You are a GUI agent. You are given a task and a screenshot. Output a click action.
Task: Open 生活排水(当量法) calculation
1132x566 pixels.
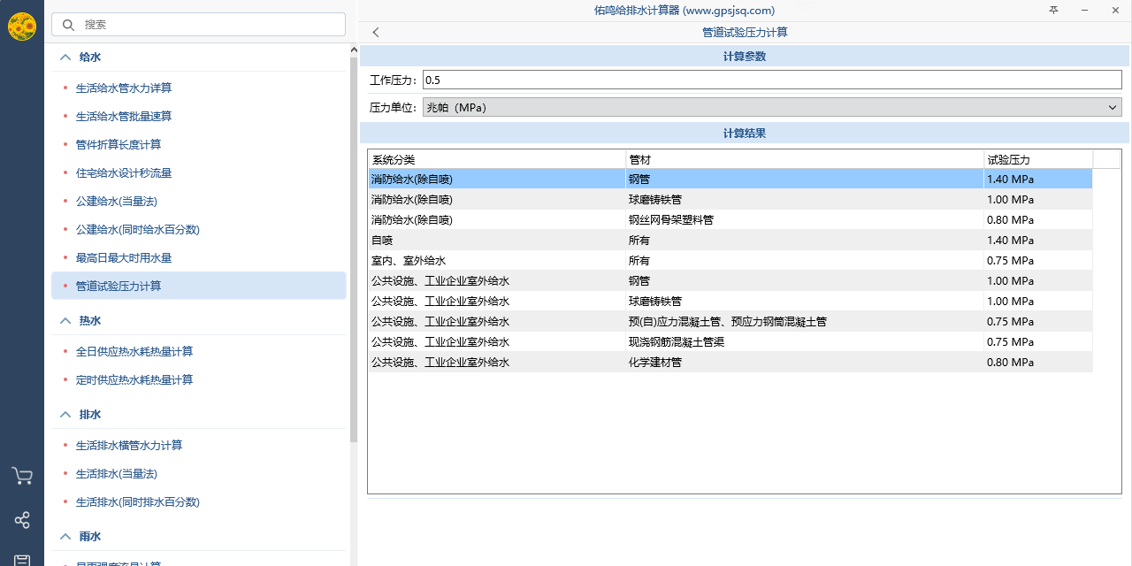(x=117, y=474)
